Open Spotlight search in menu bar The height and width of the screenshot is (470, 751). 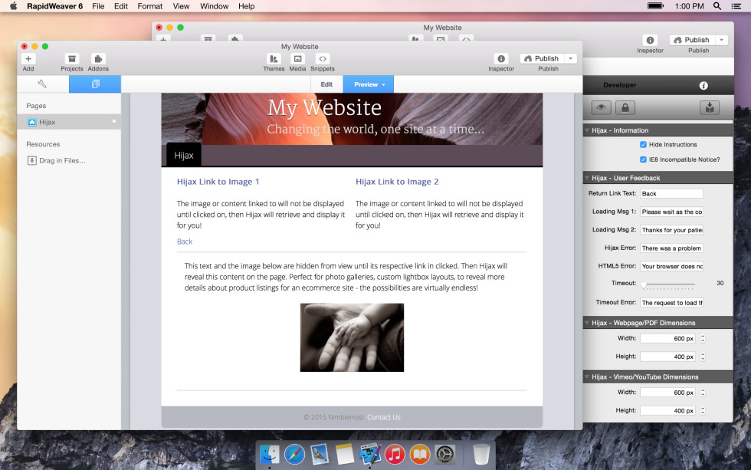click(x=717, y=6)
